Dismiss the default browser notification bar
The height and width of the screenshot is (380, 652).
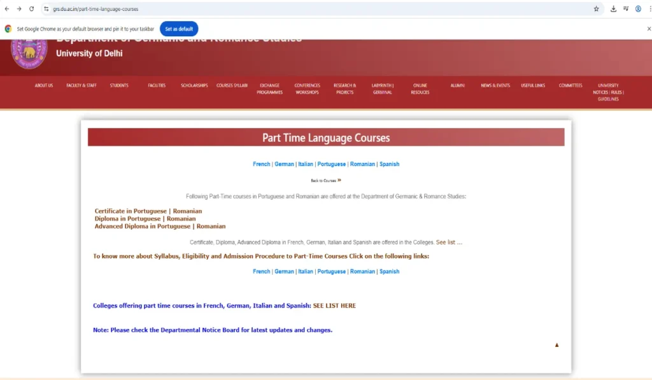pyautogui.click(x=648, y=29)
